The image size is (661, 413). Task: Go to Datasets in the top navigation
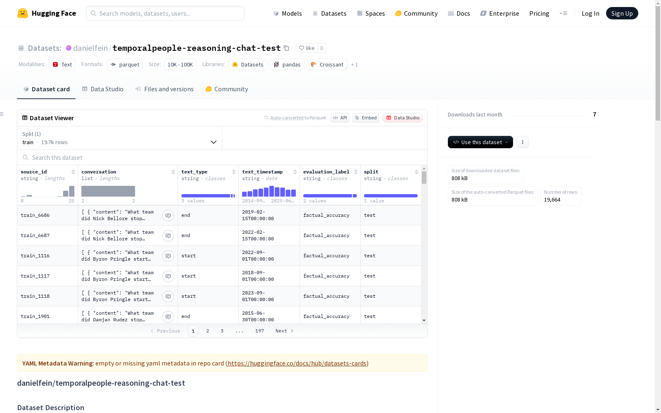329,13
